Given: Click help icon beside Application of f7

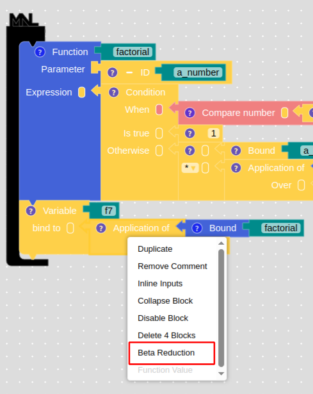Looking at the screenshot, I should (x=101, y=229).
